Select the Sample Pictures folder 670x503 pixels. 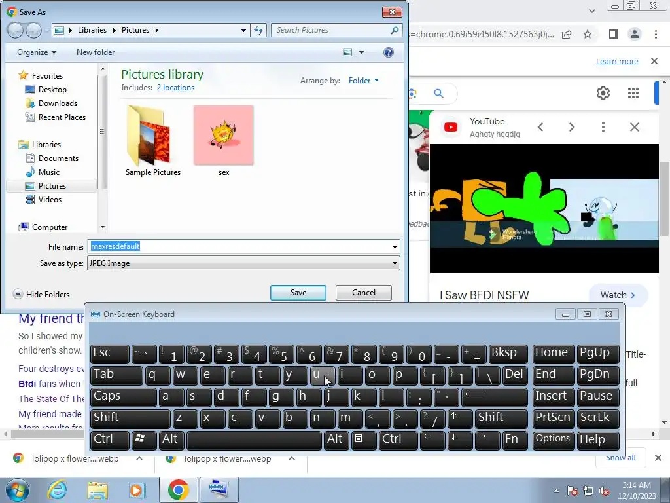(x=153, y=141)
